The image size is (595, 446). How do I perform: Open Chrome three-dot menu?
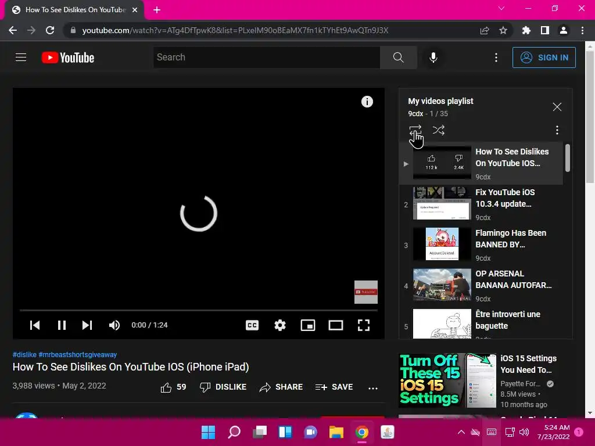coord(582,30)
